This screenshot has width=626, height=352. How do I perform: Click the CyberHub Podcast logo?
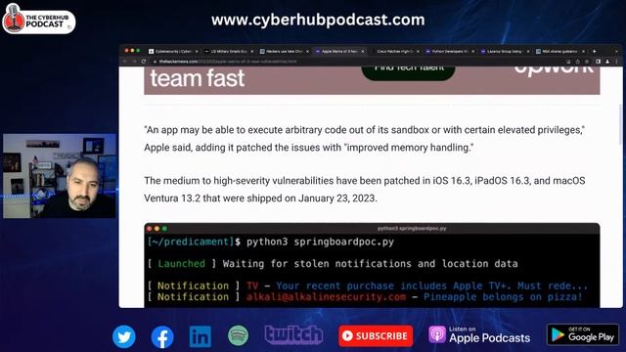pyautogui.click(x=38, y=19)
